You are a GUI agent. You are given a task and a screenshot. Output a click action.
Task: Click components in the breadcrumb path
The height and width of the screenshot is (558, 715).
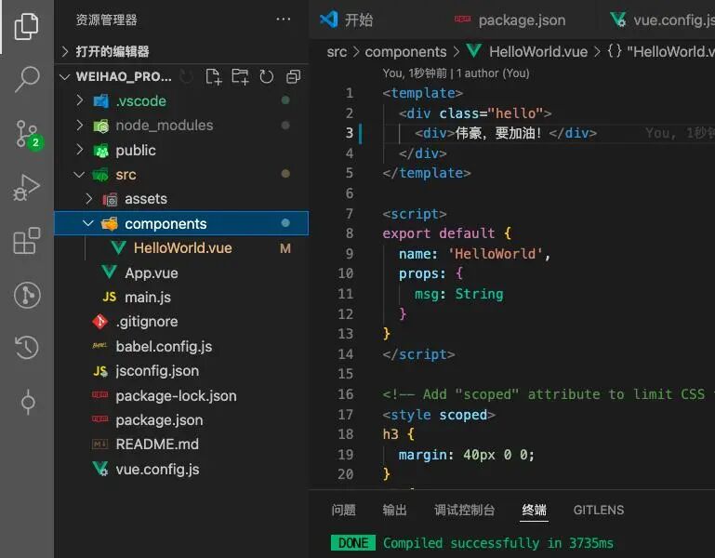pyautogui.click(x=405, y=51)
